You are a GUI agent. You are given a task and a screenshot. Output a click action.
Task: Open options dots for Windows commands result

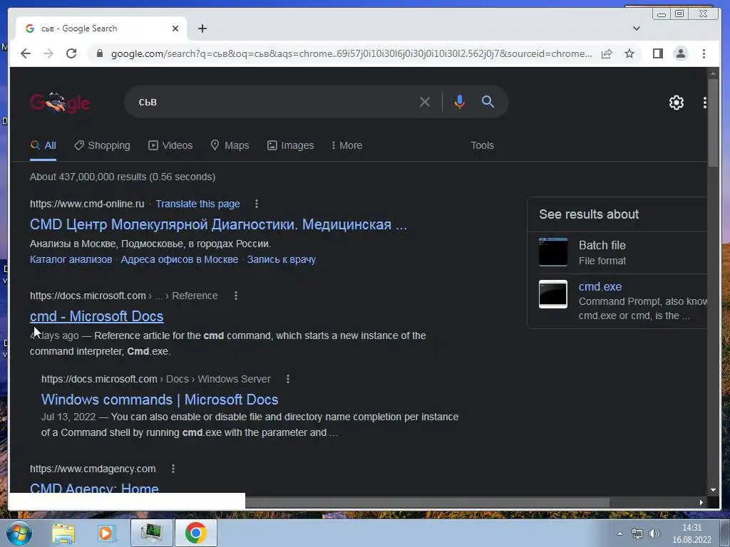(x=288, y=379)
